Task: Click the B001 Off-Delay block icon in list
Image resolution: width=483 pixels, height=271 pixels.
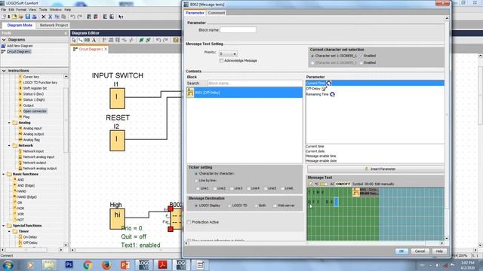Action: tap(190, 92)
